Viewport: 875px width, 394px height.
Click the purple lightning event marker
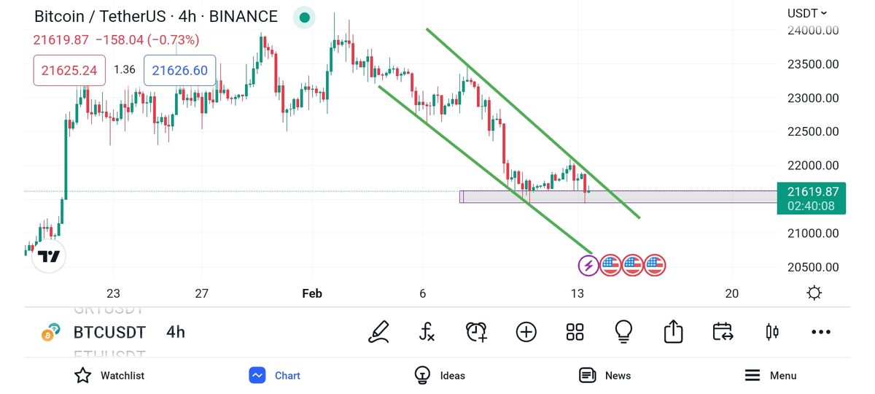point(588,266)
